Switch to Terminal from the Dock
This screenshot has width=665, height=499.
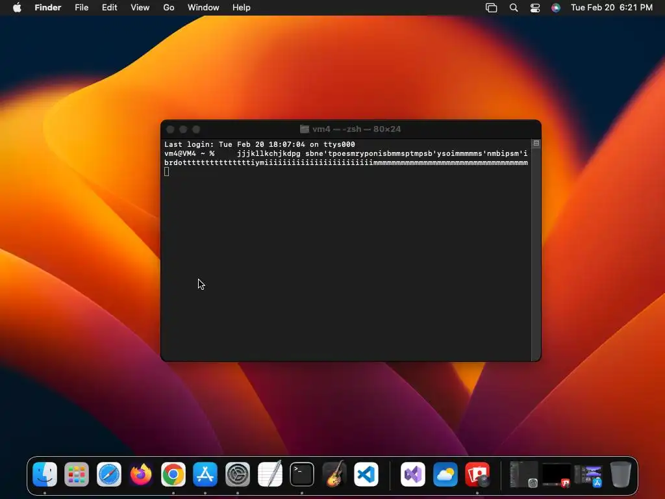302,474
